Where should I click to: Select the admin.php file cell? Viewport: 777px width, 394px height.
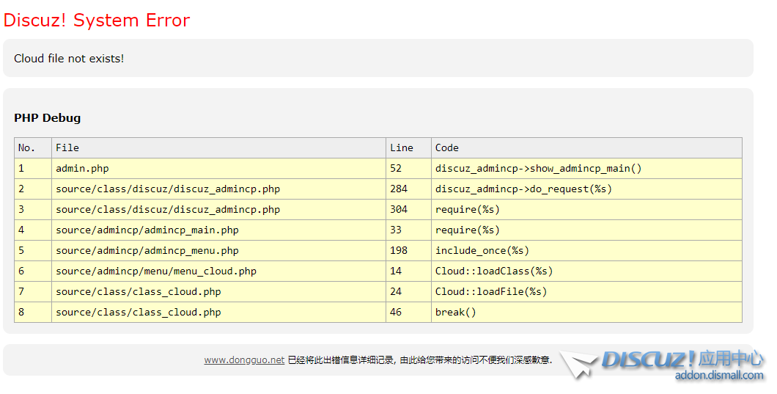(82, 169)
